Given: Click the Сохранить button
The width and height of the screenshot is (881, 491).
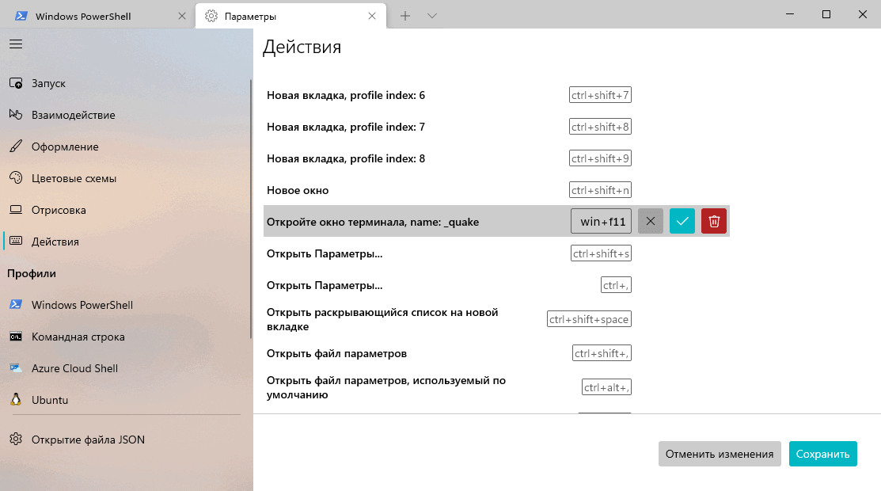Looking at the screenshot, I should tap(822, 454).
